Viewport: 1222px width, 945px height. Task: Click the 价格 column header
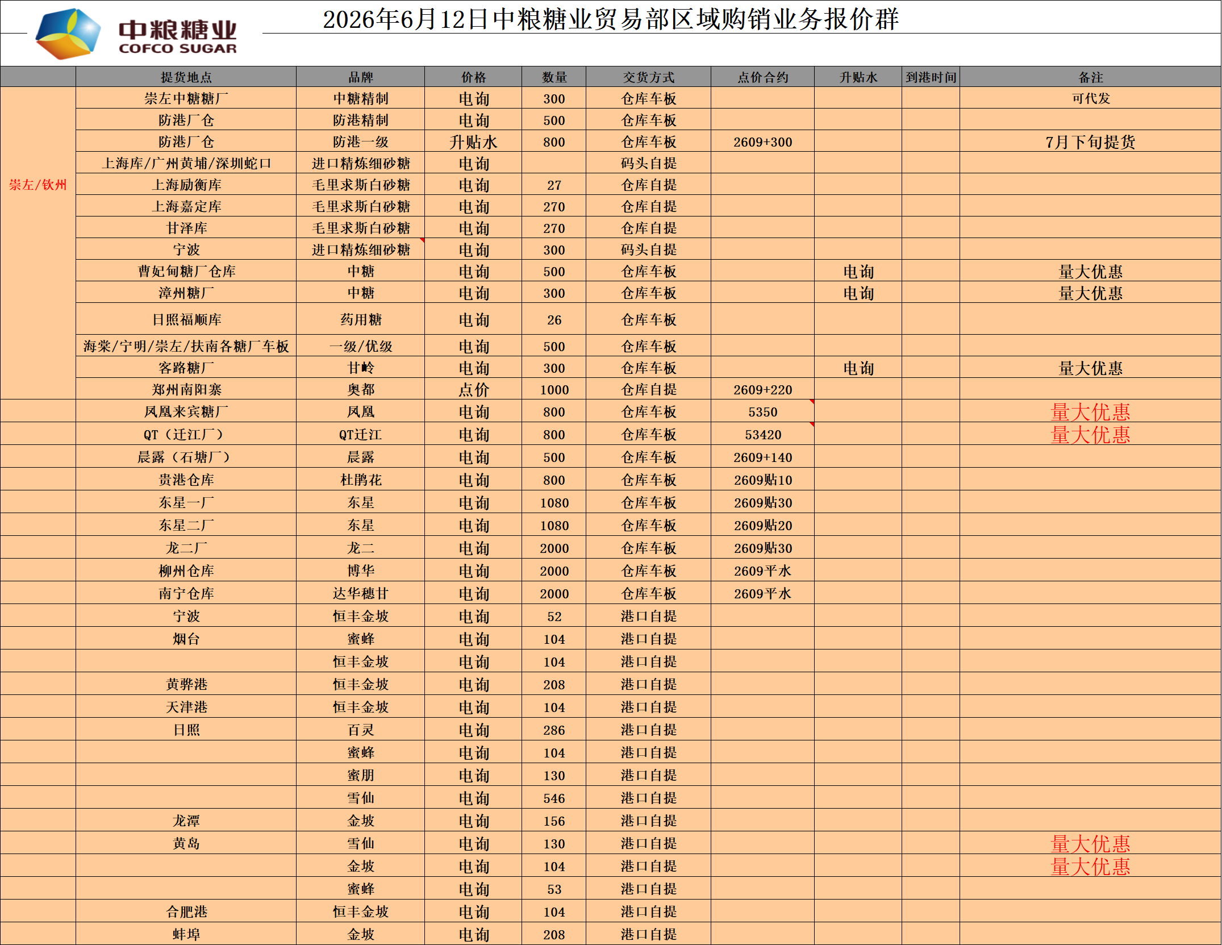tap(473, 77)
